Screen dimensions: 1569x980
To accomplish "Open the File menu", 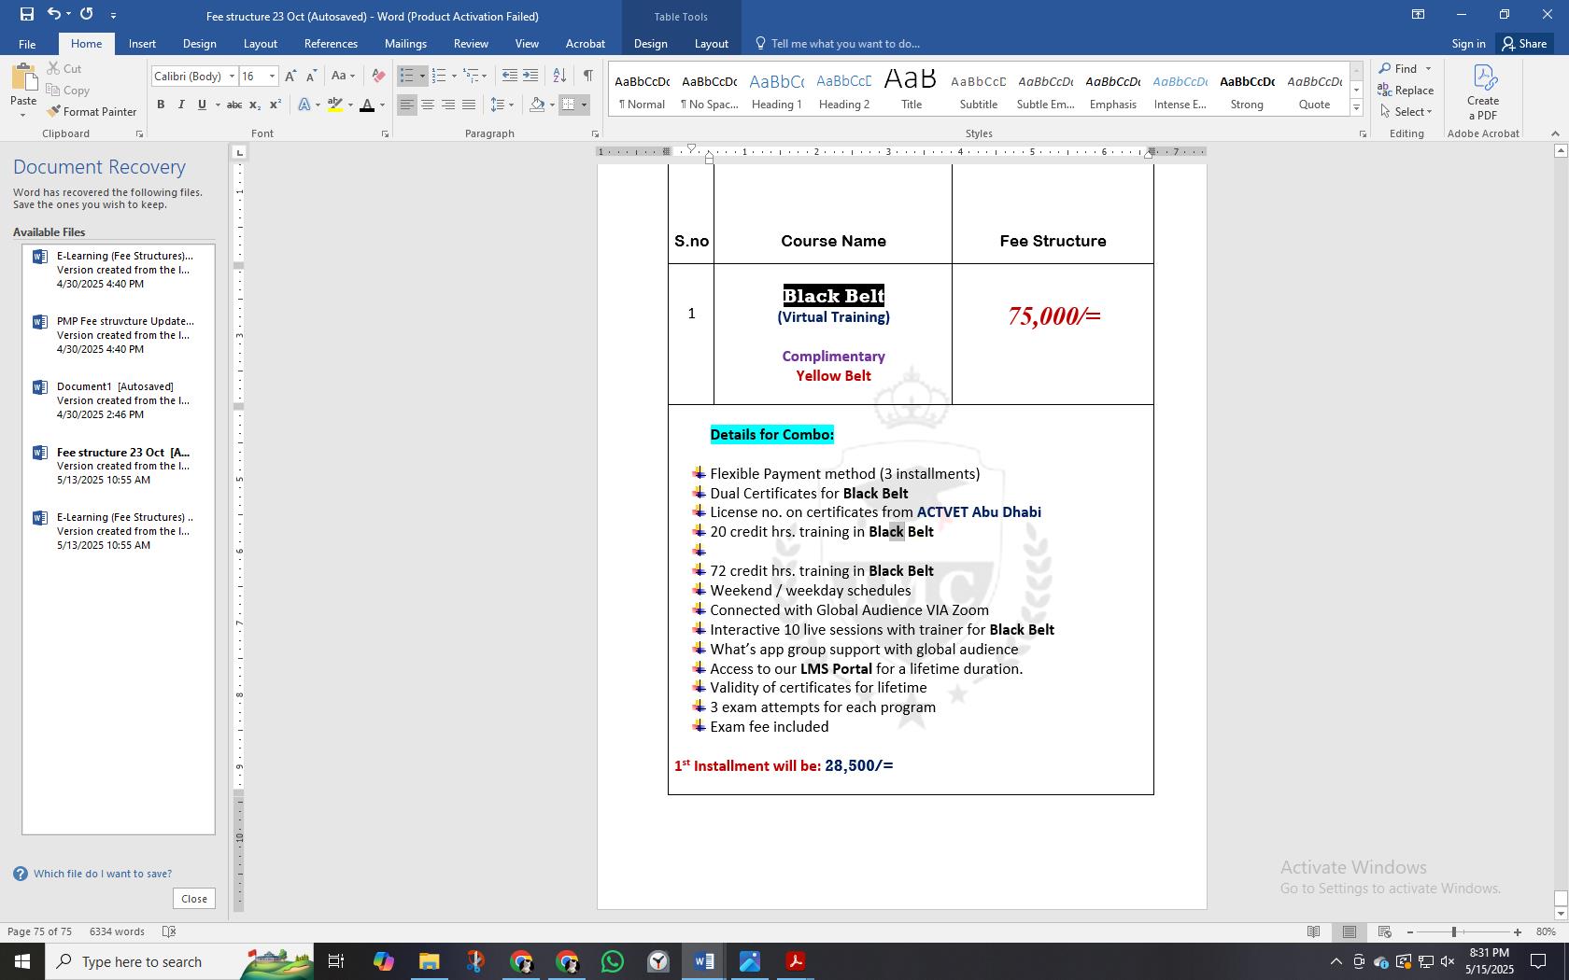I will pos(27,44).
